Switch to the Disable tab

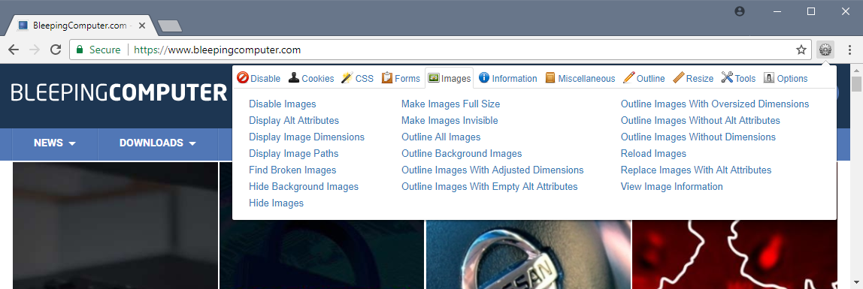pos(259,79)
